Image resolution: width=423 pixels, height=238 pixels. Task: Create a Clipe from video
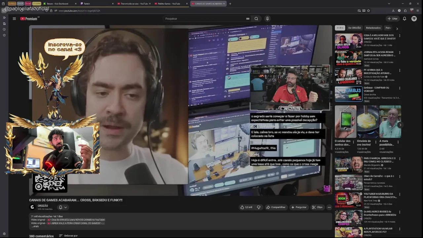coord(317,207)
